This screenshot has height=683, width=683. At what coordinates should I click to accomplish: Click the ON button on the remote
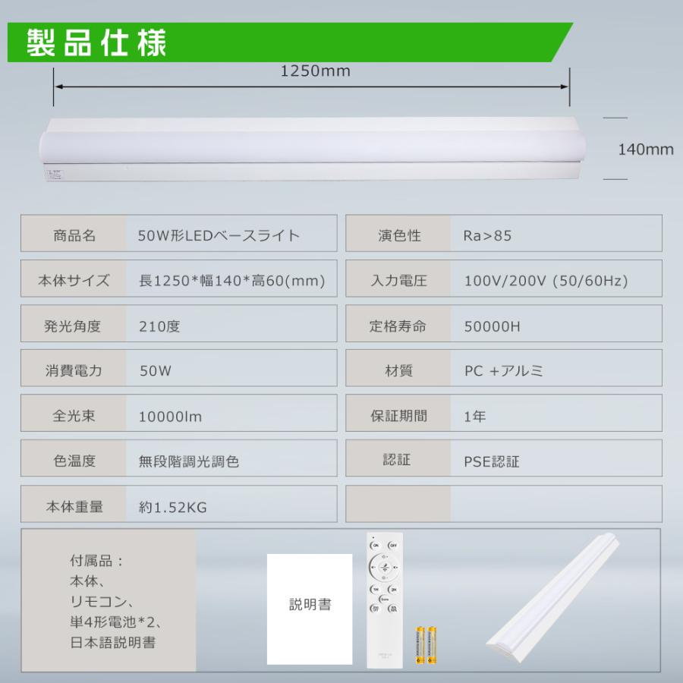pyautogui.click(x=376, y=546)
